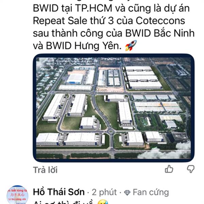Open Hồ Thái Sơn's profile avatar
This screenshot has height=204, width=204.
[17, 194]
